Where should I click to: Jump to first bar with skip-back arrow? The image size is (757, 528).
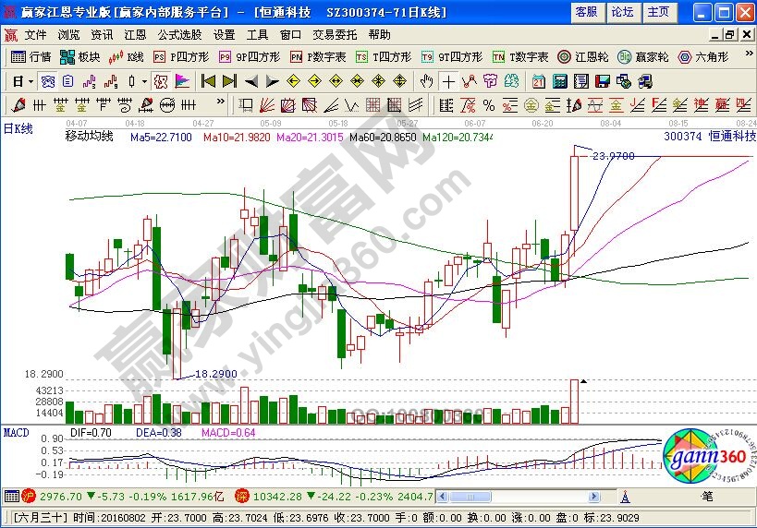coord(209,80)
